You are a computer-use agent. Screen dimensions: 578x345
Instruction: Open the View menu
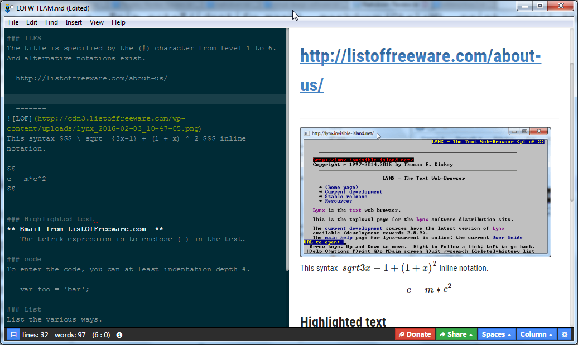97,22
